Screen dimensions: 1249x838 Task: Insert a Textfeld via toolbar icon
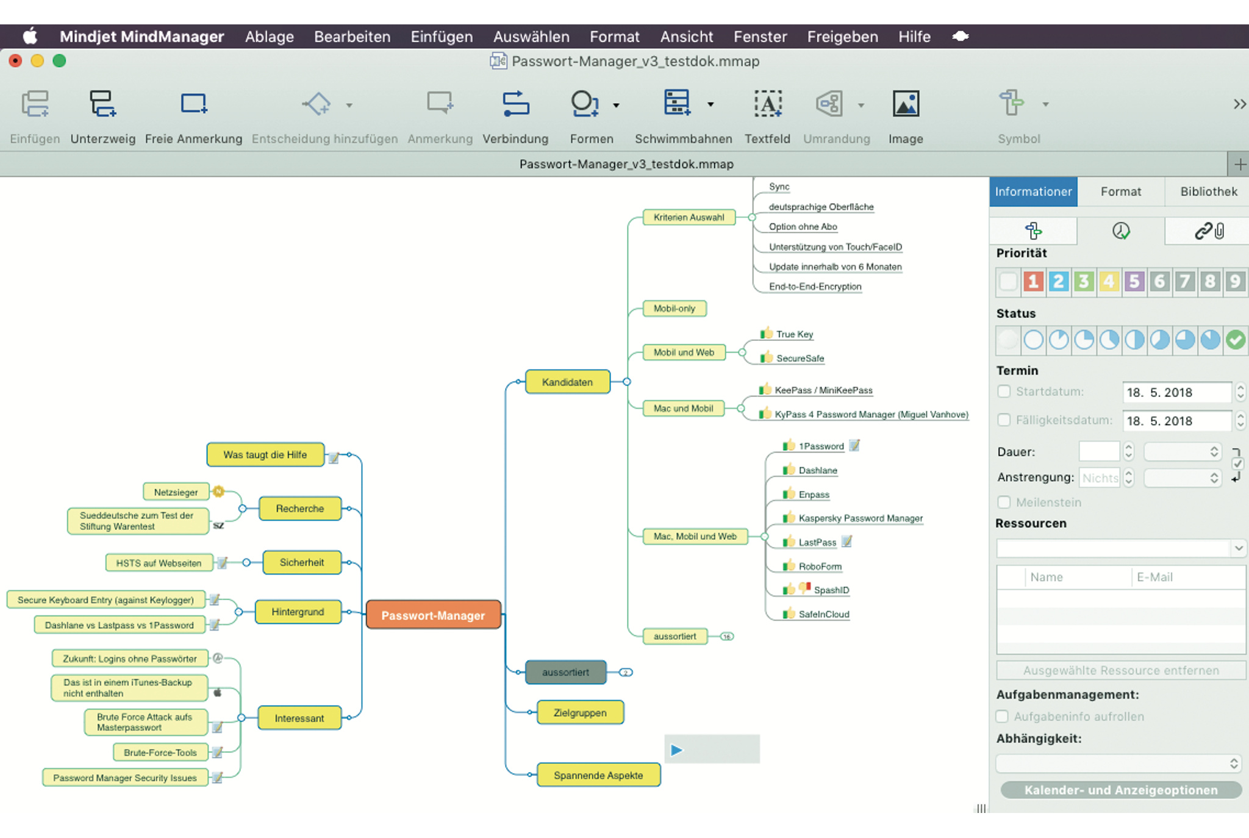pyautogui.click(x=767, y=104)
